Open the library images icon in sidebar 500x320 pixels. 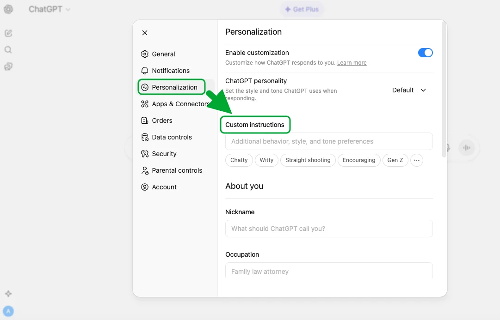8,66
